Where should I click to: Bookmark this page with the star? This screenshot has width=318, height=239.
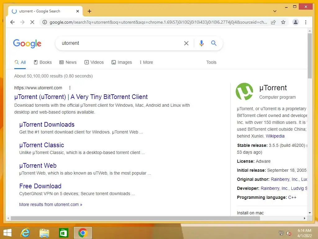[x=283, y=22]
